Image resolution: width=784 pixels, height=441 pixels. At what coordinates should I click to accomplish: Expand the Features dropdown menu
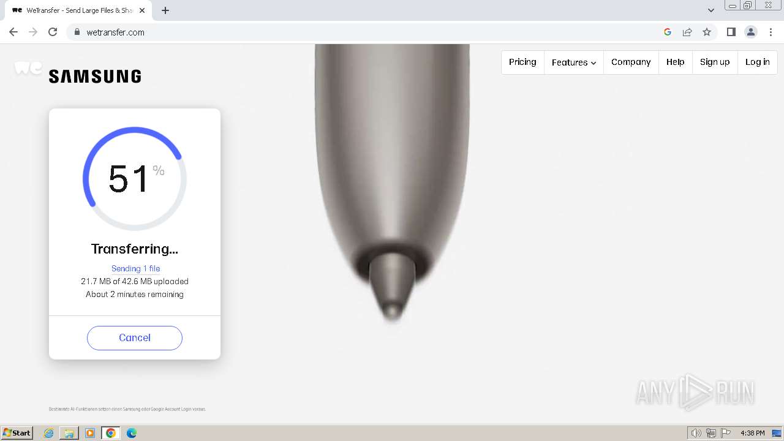[x=574, y=62]
